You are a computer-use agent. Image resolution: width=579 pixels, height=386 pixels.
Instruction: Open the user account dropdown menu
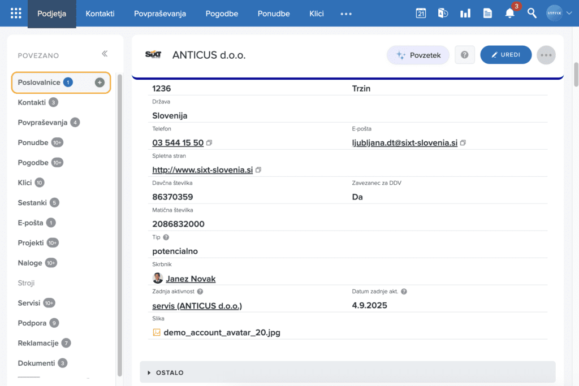coord(559,14)
